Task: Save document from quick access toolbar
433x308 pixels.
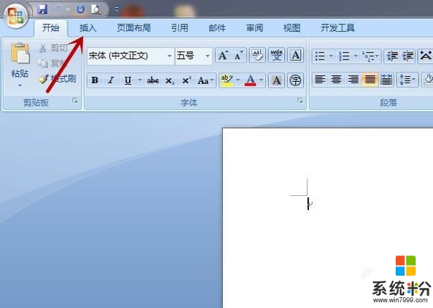Action: point(42,9)
